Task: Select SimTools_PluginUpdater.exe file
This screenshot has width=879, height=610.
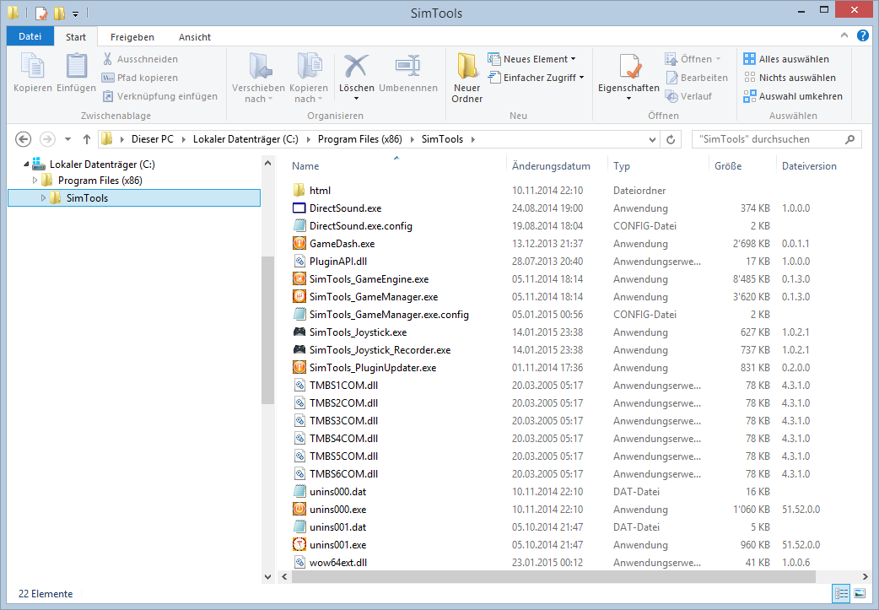Action: (x=373, y=368)
